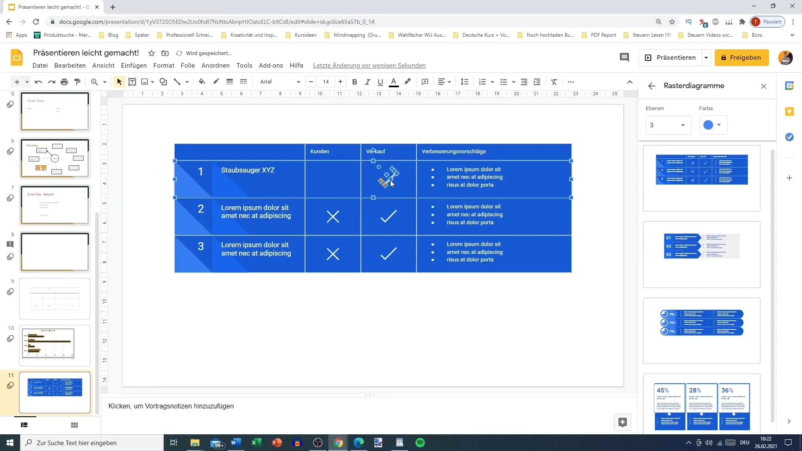Toggle Bold formatting

(x=355, y=82)
